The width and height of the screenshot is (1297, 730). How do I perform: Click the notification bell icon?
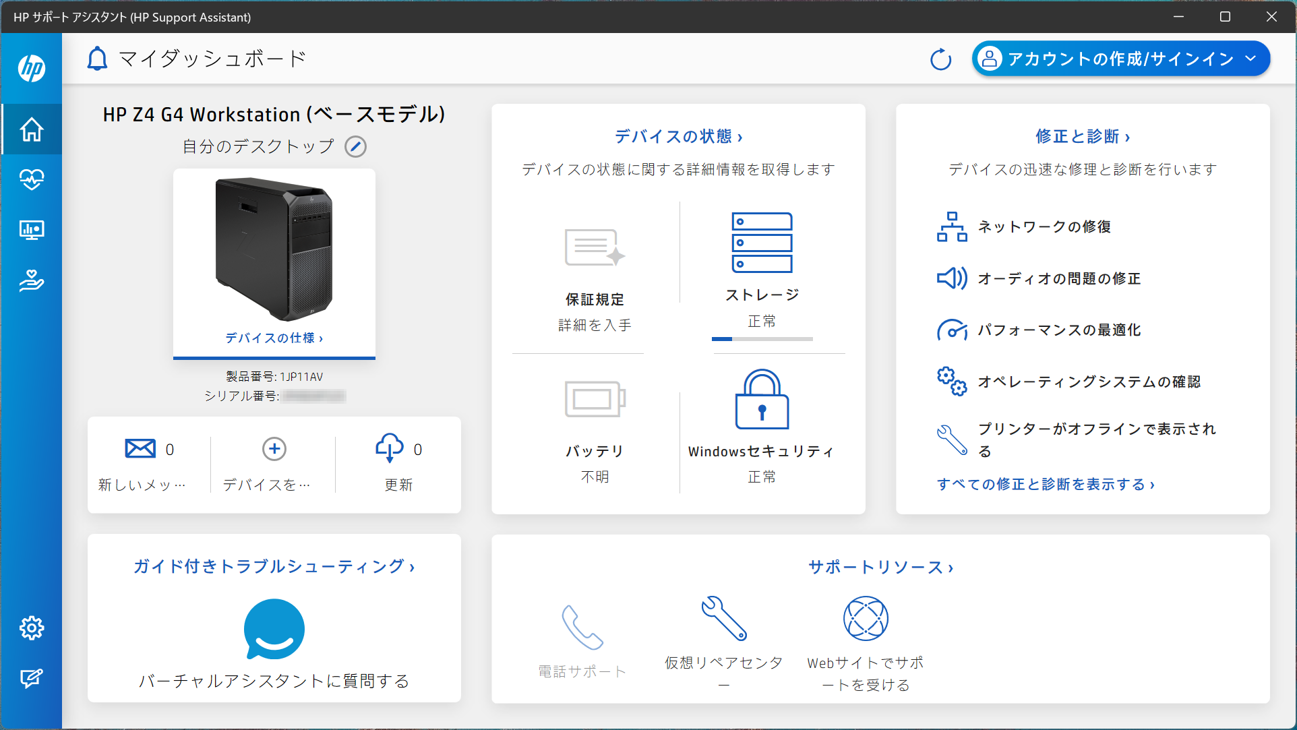(x=97, y=59)
